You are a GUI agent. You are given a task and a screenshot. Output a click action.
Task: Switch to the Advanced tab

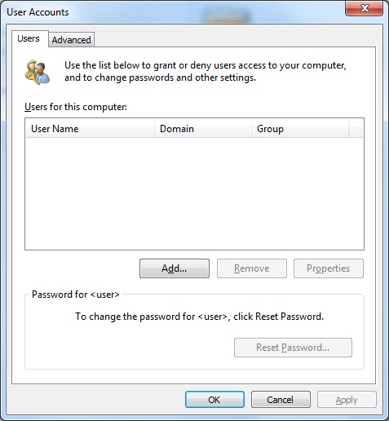pos(72,40)
